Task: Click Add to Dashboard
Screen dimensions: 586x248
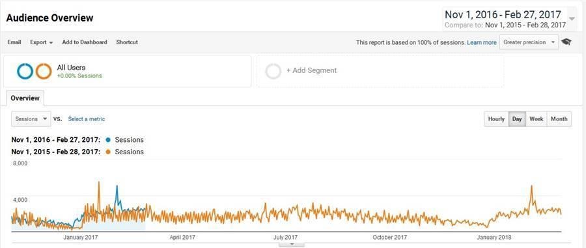Action: tap(85, 42)
